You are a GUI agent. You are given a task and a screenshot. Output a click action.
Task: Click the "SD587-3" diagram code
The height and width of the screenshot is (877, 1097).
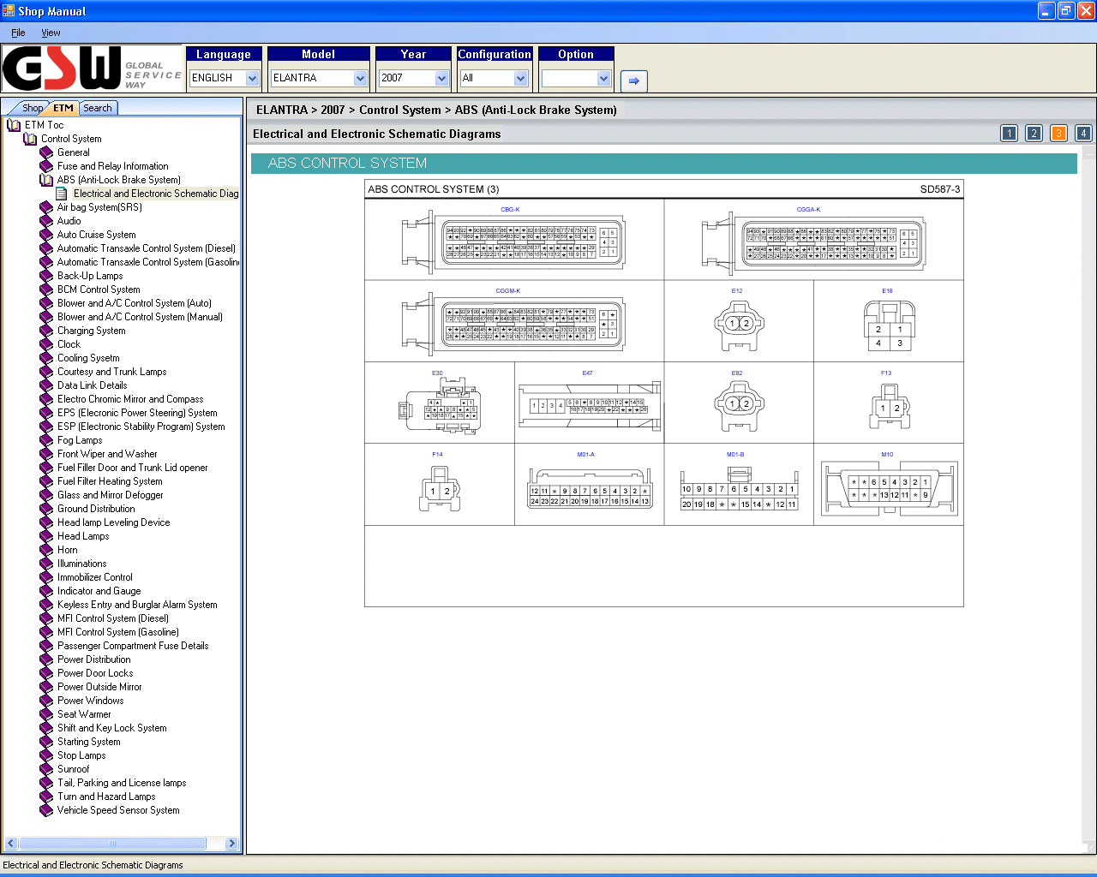[x=940, y=189]
